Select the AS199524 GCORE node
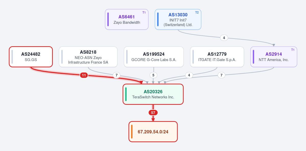The image size is (306, 151). point(154,57)
